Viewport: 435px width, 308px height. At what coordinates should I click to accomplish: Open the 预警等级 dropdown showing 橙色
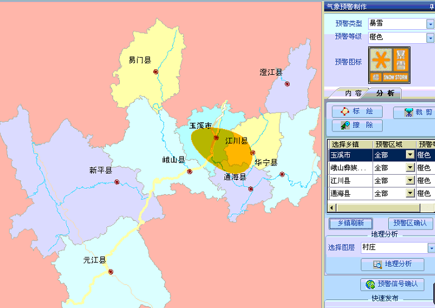(x=430, y=38)
